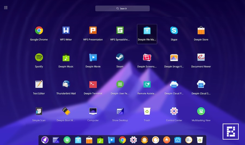Launch Spotify
The image size is (245, 145).
pos(39,57)
